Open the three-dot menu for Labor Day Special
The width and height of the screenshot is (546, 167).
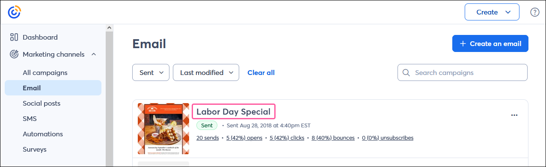514,115
